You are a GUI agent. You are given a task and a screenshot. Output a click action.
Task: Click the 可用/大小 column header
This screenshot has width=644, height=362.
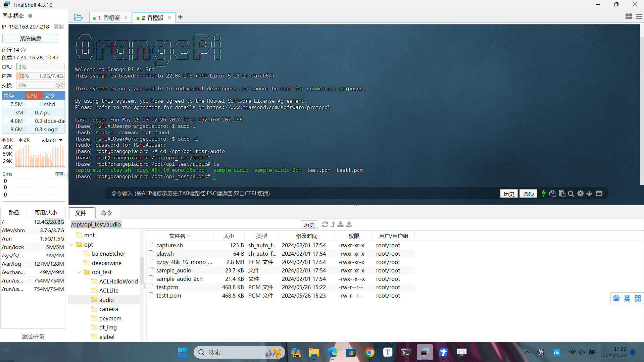coord(46,212)
